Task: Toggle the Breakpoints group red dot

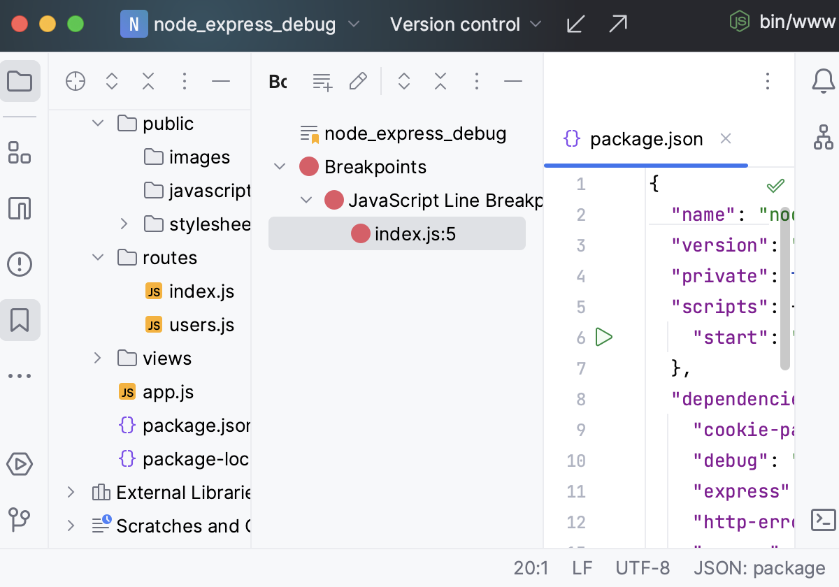Action: click(309, 167)
